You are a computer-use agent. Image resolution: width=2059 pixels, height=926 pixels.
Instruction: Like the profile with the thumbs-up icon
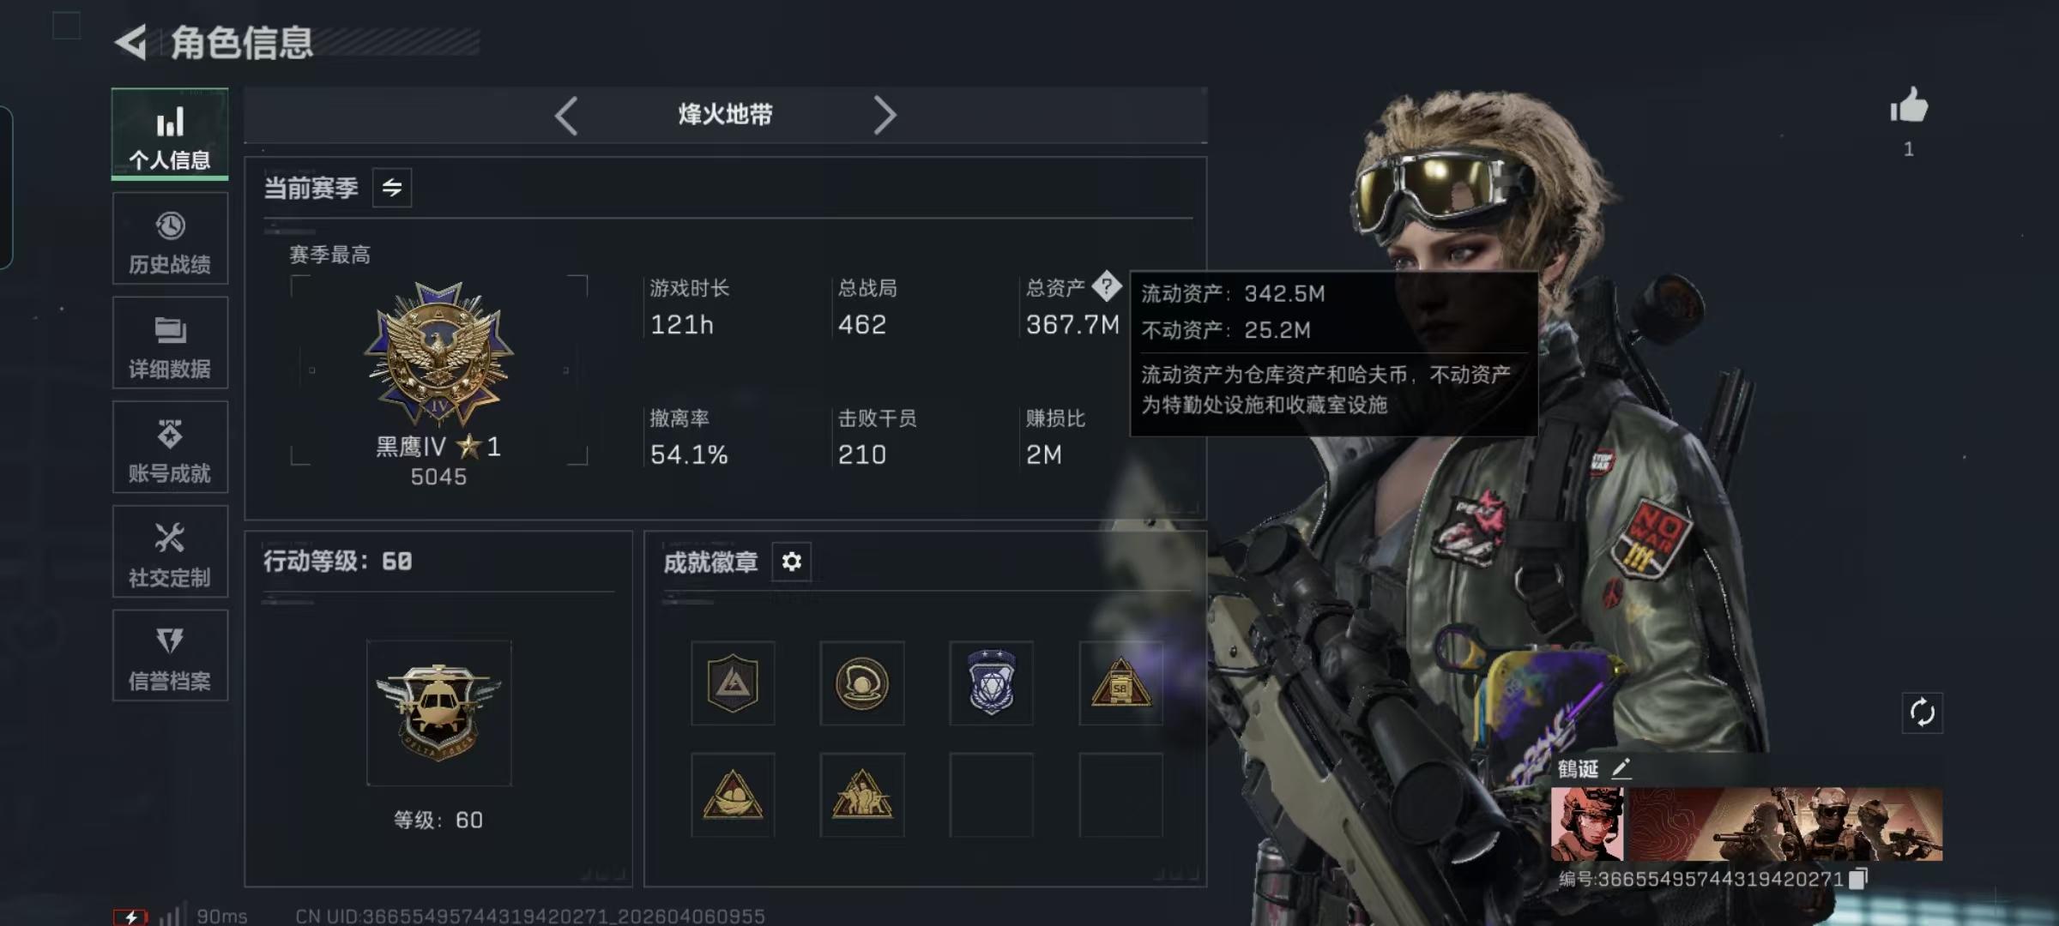[x=1909, y=107]
